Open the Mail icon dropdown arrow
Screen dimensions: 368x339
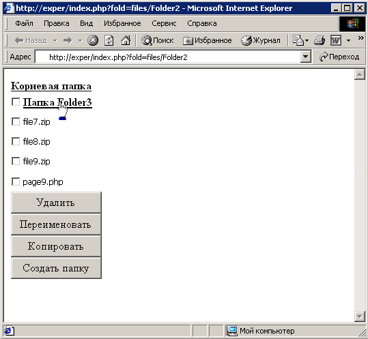[307, 40]
